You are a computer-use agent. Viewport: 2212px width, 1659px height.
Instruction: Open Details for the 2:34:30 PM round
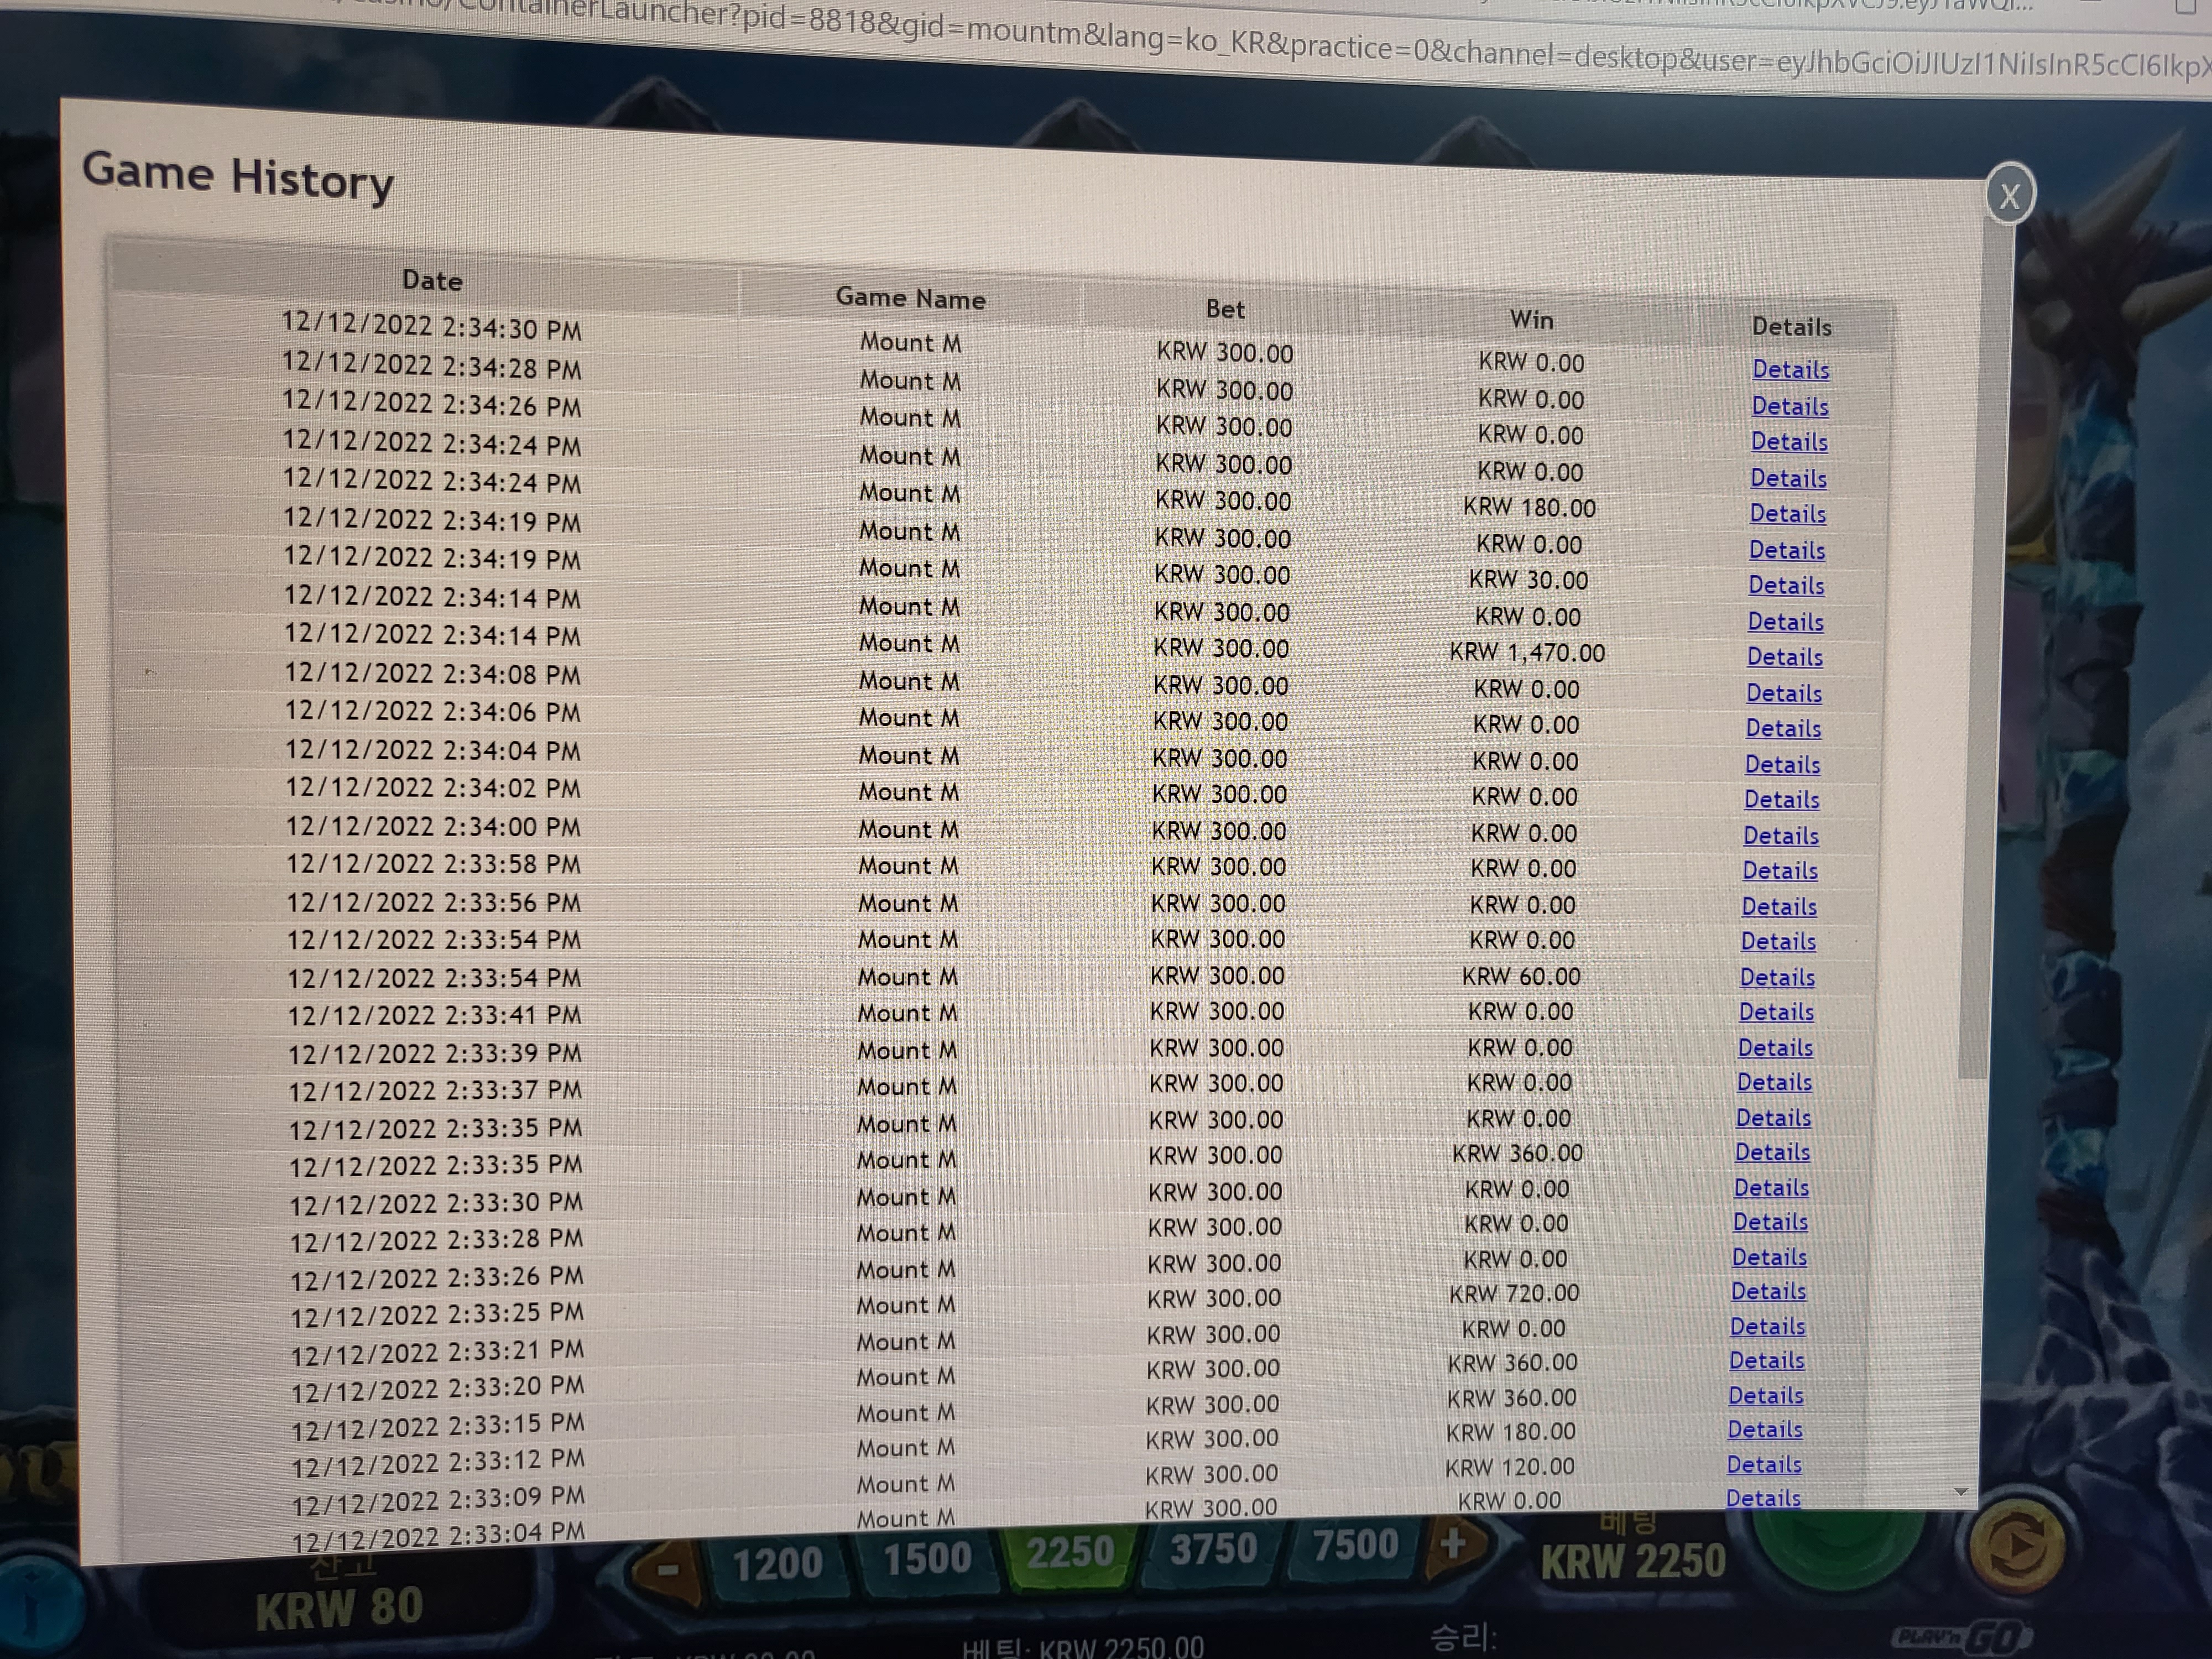pos(1791,369)
